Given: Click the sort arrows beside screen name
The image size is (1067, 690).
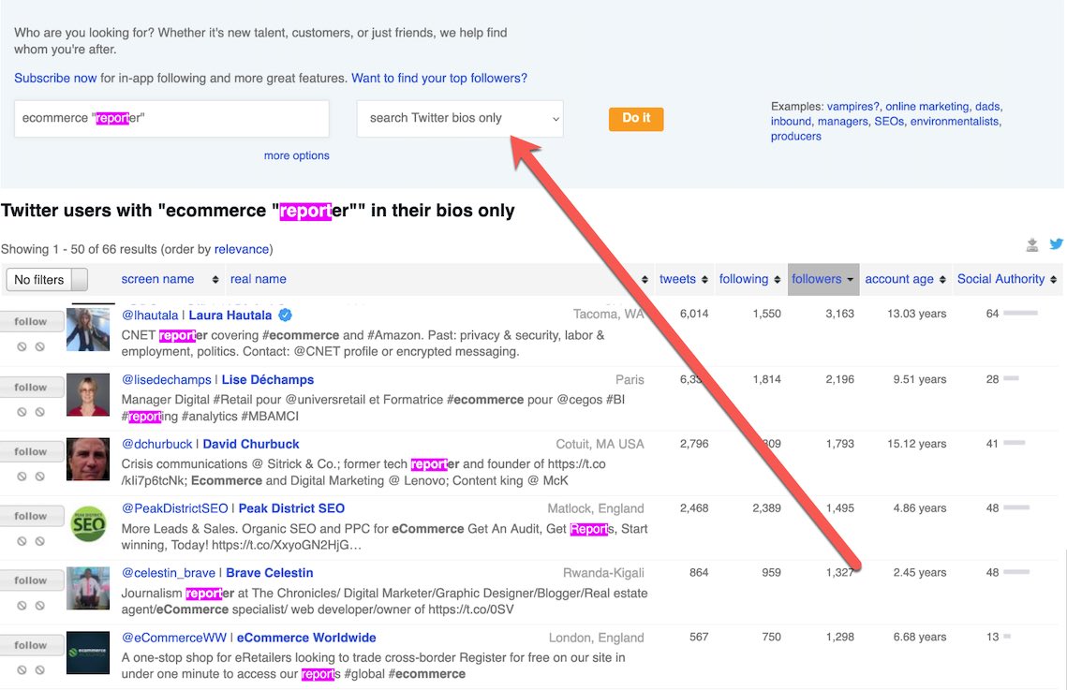Looking at the screenshot, I should pos(215,280).
